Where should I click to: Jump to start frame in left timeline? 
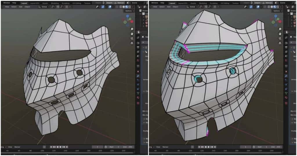51,147
